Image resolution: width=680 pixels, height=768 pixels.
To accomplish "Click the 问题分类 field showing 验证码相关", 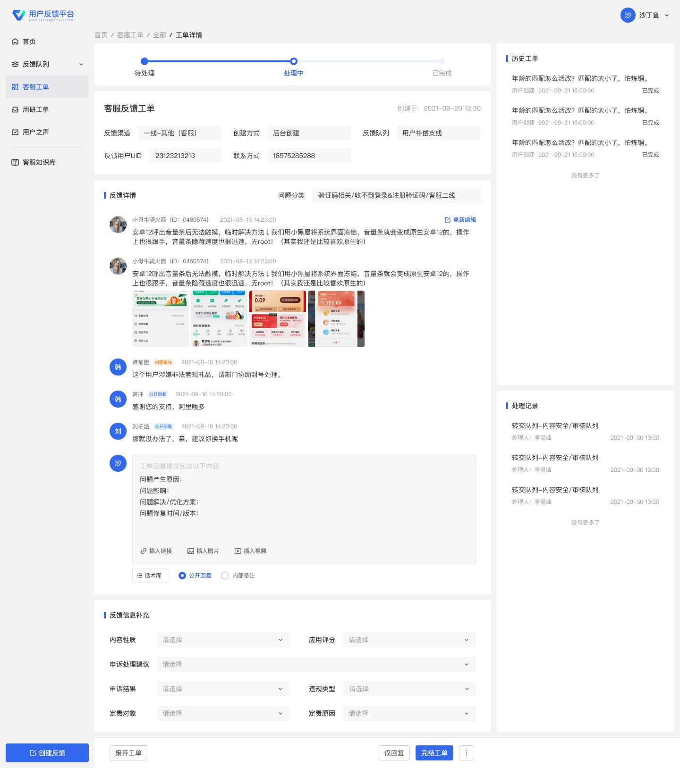I will [x=397, y=195].
